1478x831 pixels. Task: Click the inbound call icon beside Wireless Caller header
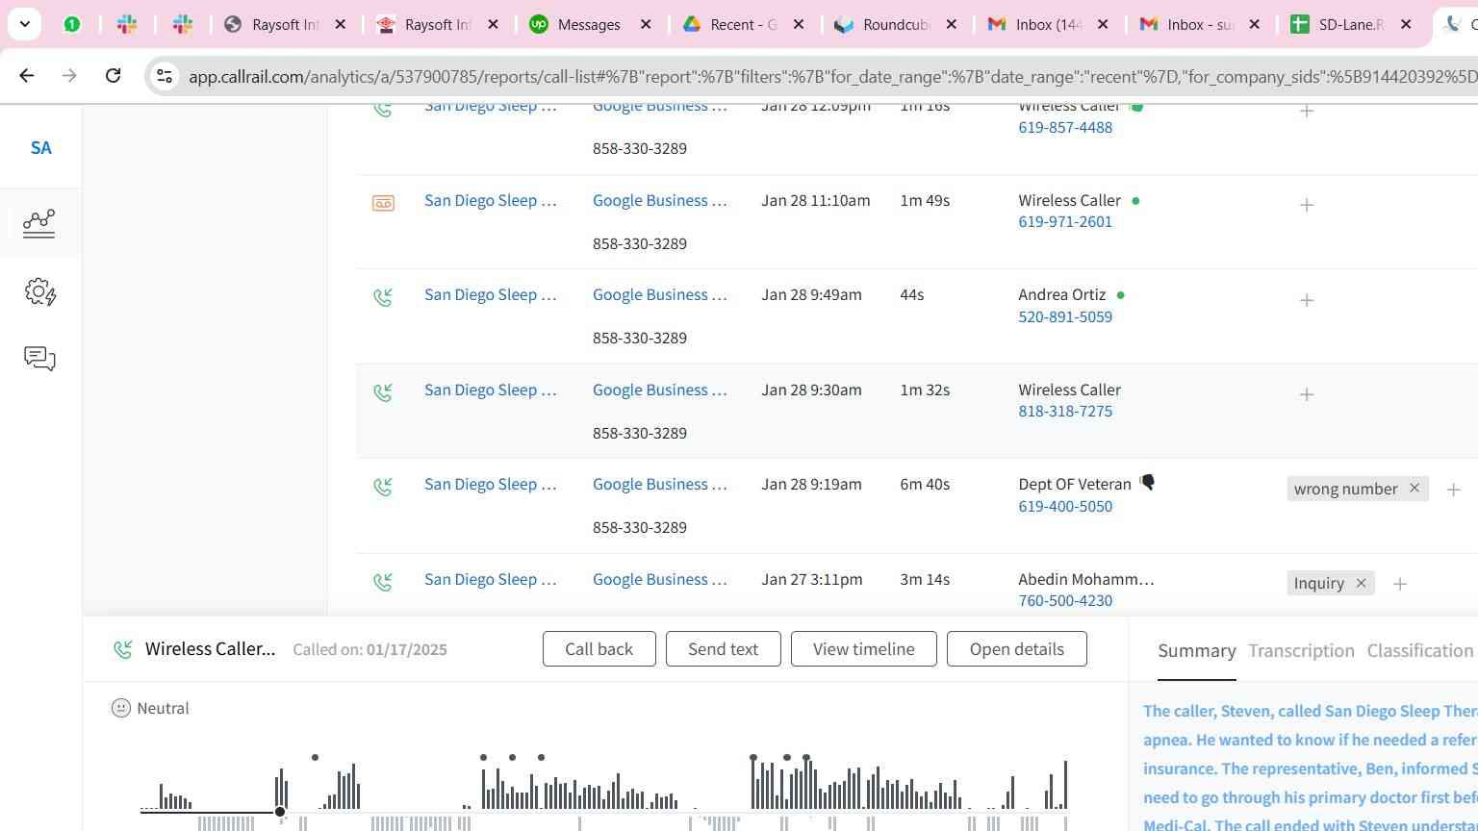pyautogui.click(x=122, y=649)
